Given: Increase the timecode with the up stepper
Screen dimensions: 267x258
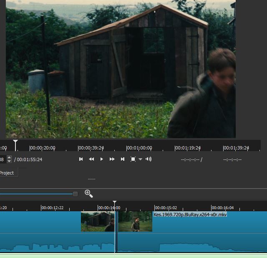Looking at the screenshot, I should [x=9, y=158].
